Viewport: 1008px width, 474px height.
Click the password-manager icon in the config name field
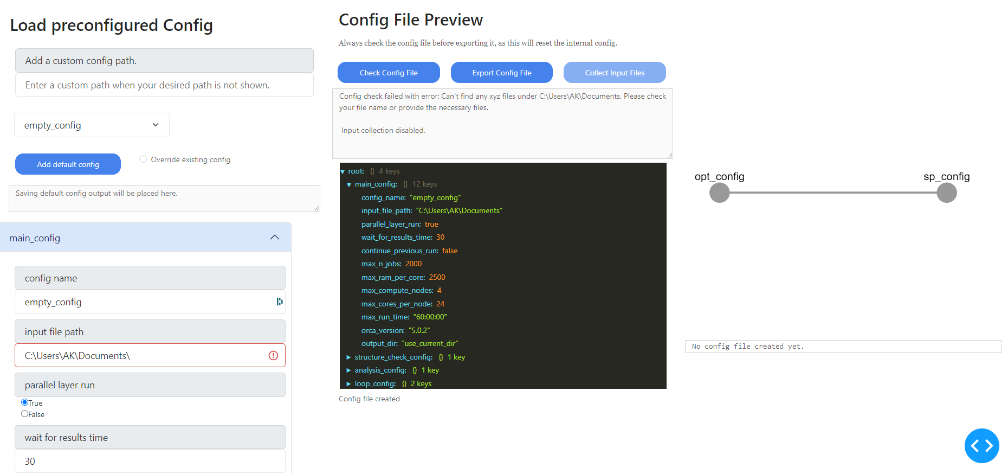[x=280, y=302]
